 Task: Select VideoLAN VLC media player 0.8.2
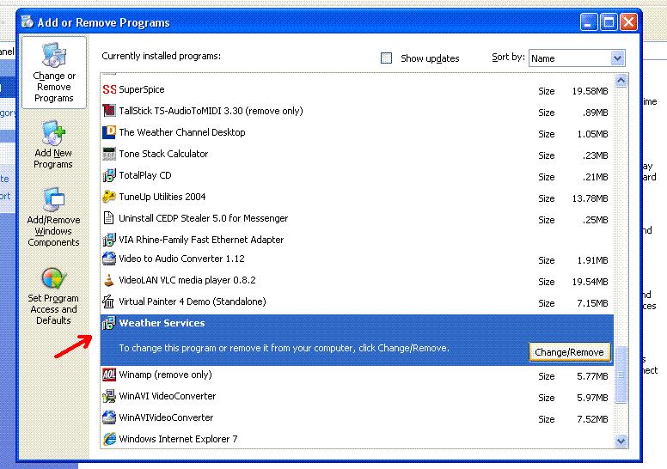click(x=187, y=280)
